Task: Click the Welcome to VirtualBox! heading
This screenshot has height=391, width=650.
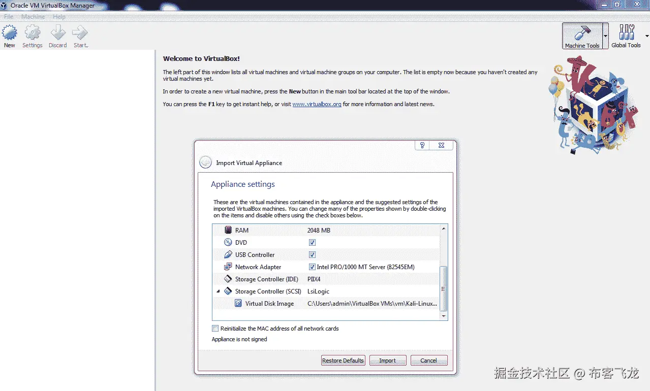Action: pos(201,59)
